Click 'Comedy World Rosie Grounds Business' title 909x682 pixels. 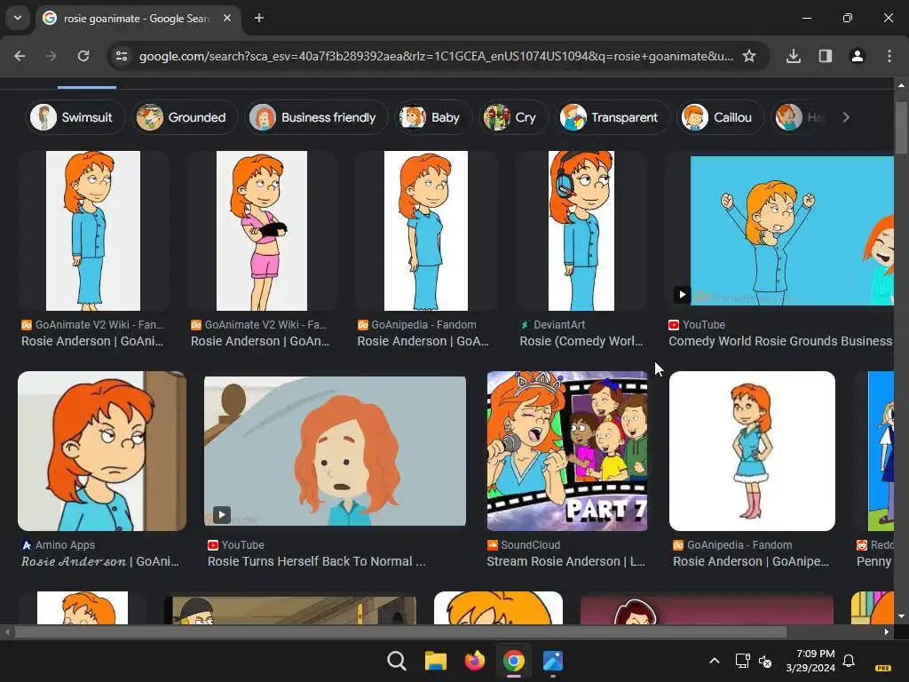[780, 341]
